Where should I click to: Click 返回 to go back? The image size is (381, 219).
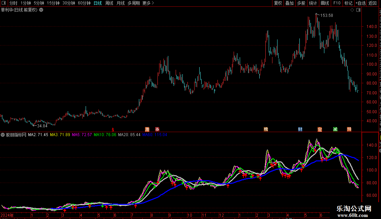click(x=372, y=3)
